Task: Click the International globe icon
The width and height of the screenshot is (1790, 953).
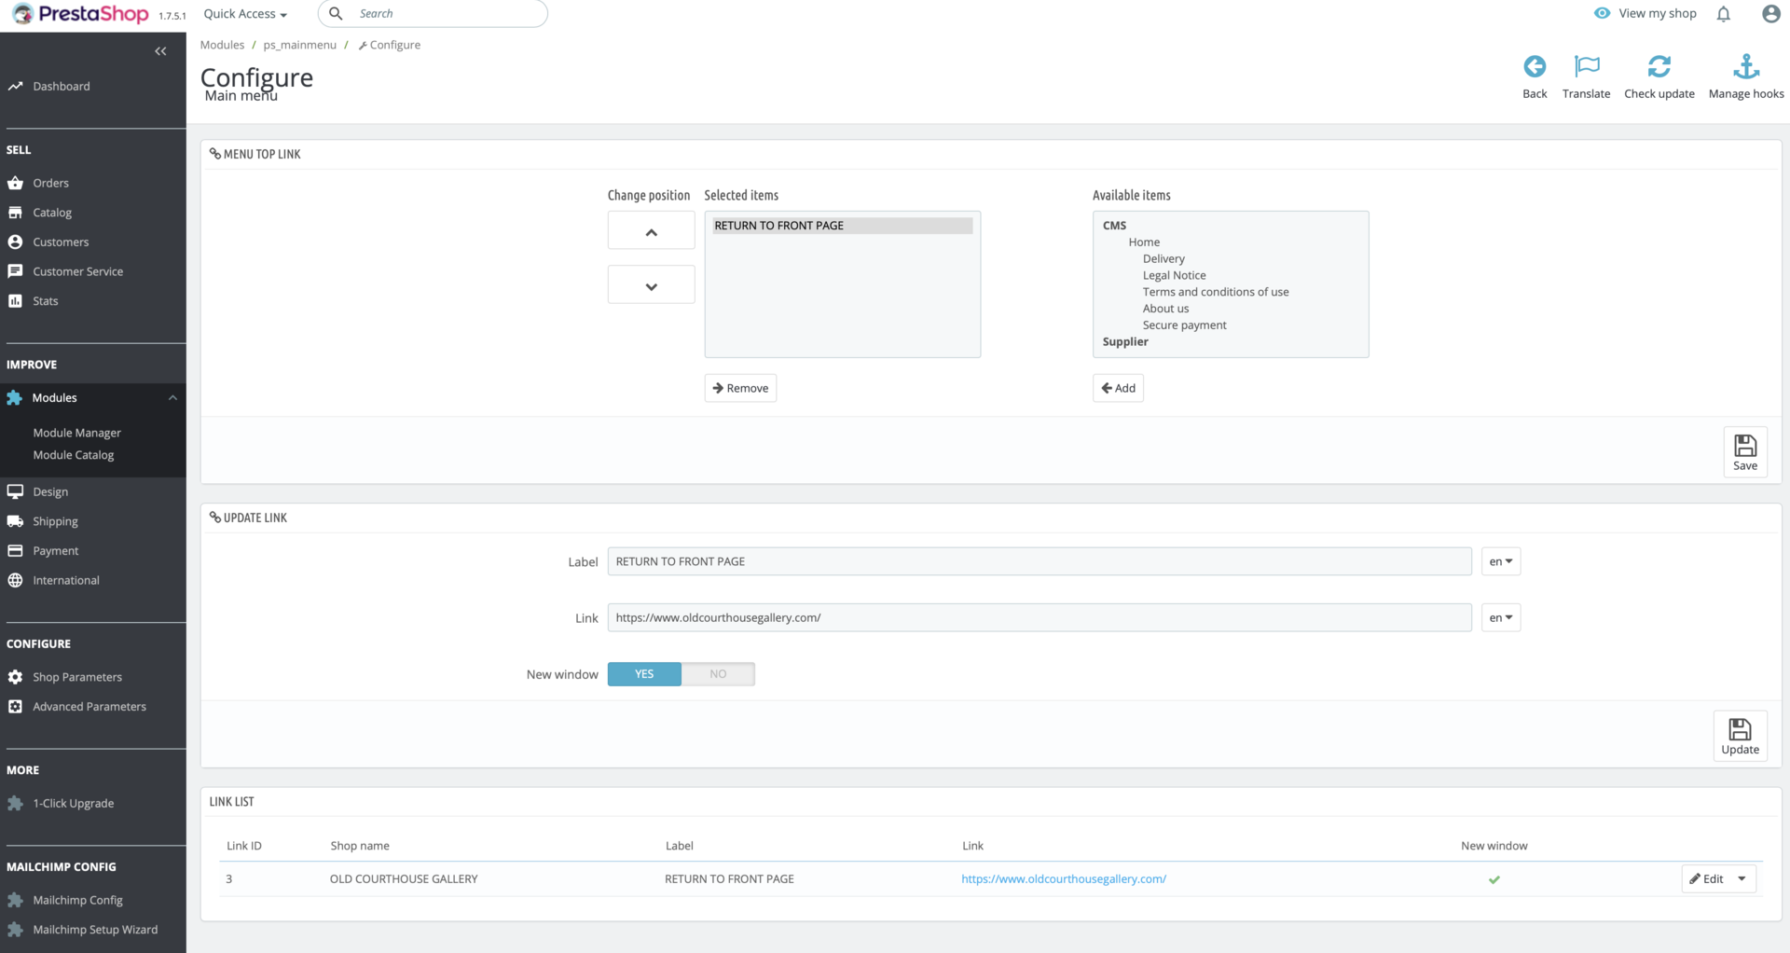Action: tap(15, 580)
